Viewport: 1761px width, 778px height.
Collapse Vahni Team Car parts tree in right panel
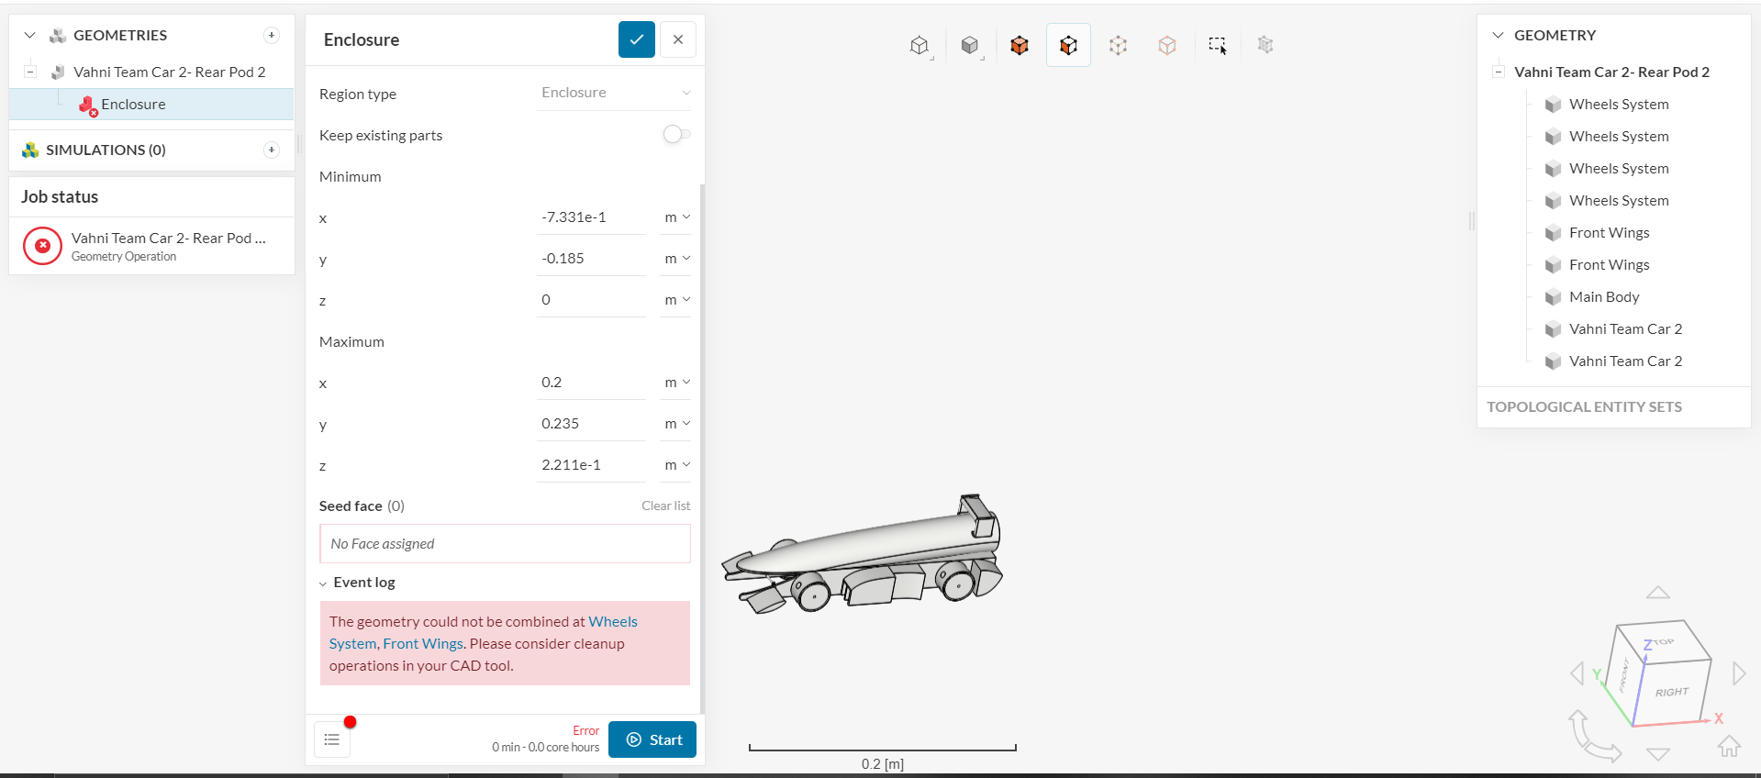click(1499, 72)
